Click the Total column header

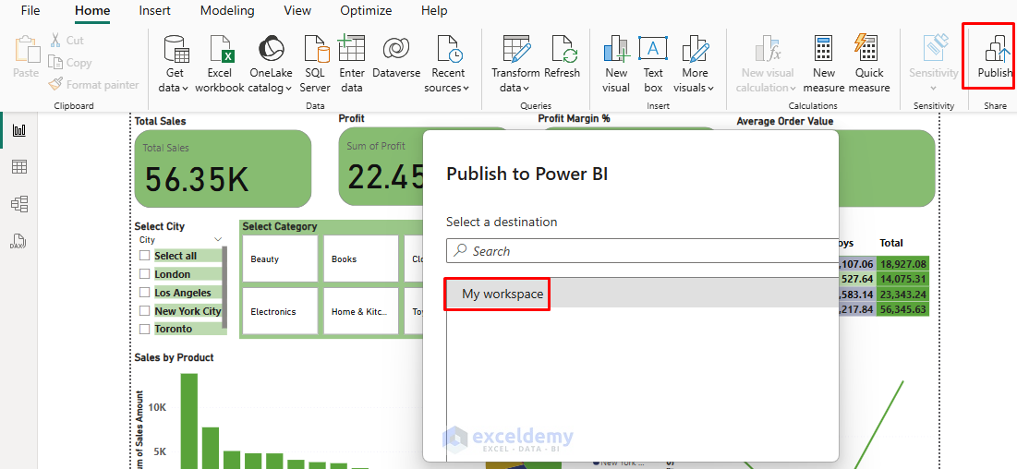891,243
